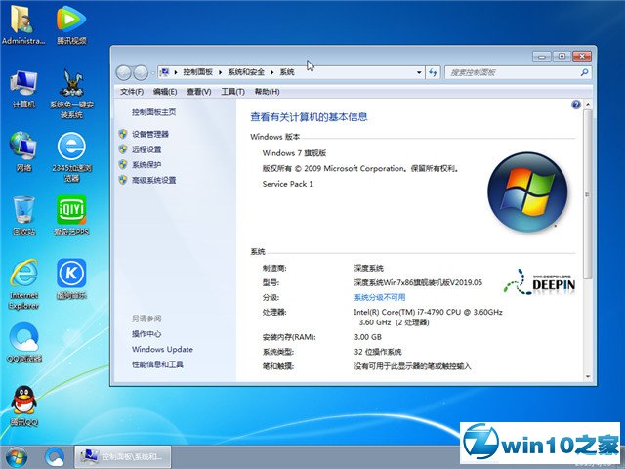Refresh the address bar view
This screenshot has width=625, height=469.
coord(433,72)
